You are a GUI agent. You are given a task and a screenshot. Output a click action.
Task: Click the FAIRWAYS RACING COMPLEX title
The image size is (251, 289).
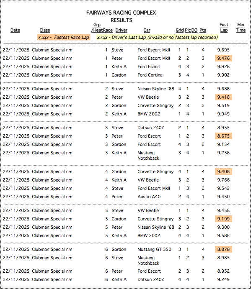tap(121, 13)
